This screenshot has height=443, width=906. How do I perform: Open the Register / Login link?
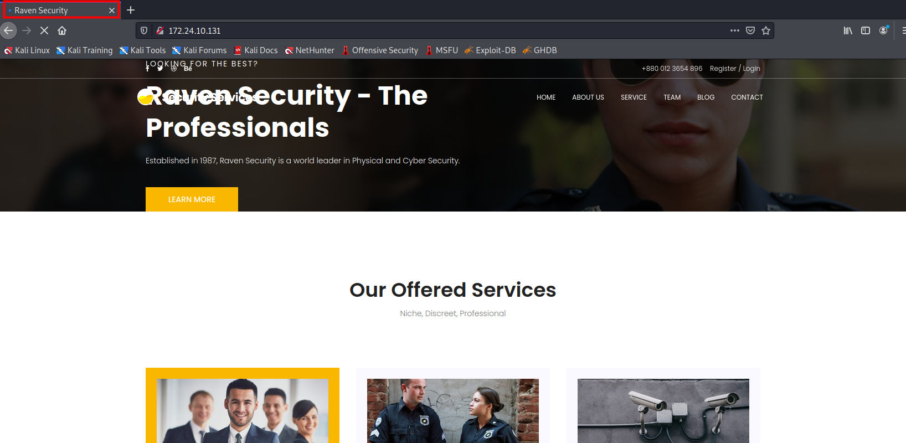[735, 69]
